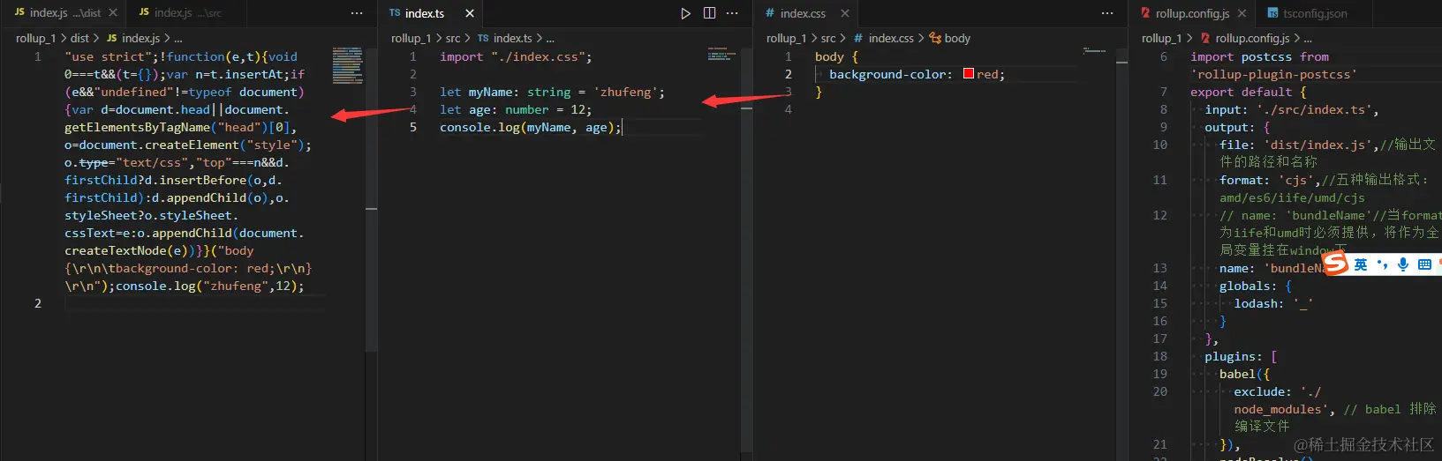Viewport: 1442px width, 461px height.
Task: Open the ellipsis breadcrumb after index.ts
Action: click(x=550, y=38)
